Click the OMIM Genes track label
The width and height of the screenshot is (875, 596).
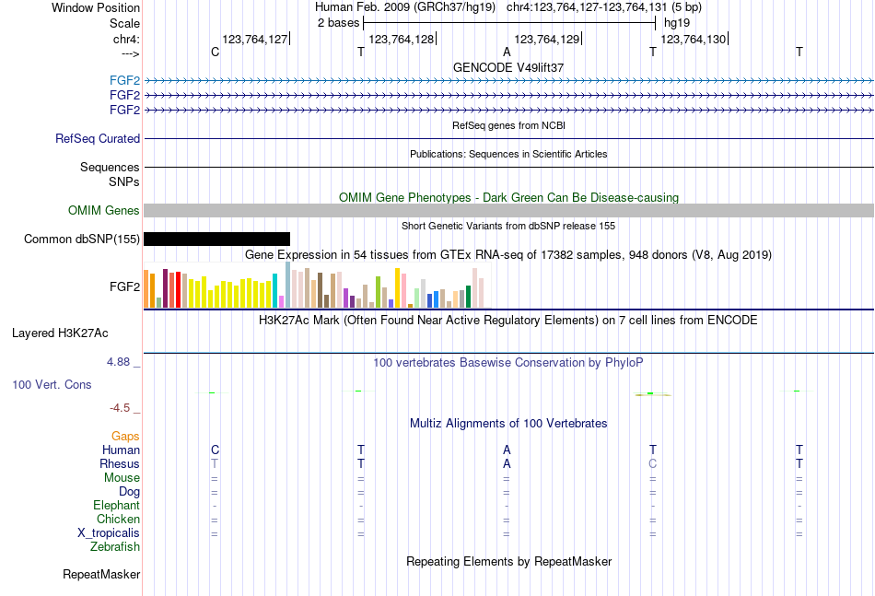(x=104, y=210)
